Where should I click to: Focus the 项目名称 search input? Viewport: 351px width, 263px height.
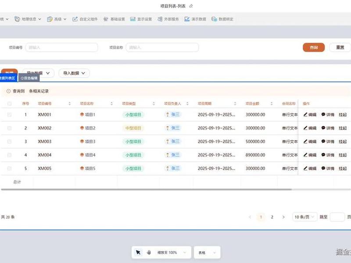(162, 47)
